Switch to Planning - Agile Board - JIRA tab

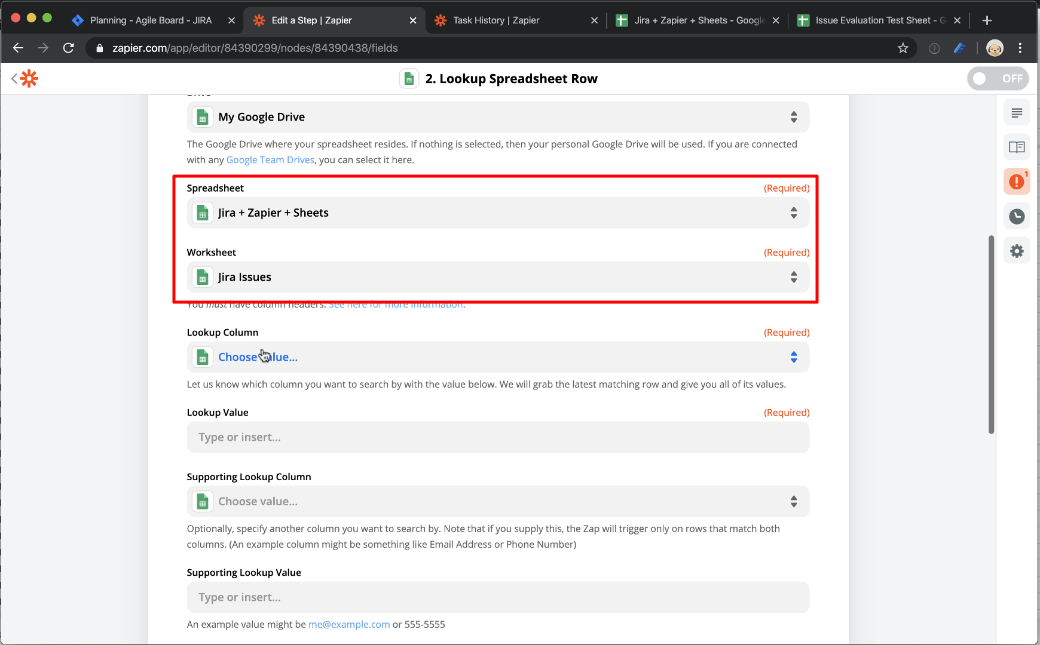click(151, 20)
